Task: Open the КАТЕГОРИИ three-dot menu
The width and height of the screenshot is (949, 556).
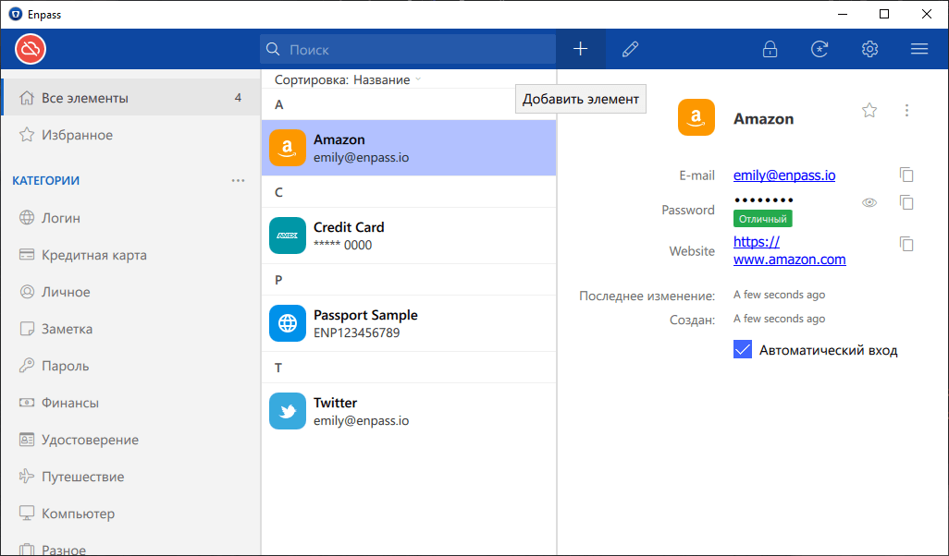Action: pos(238,181)
